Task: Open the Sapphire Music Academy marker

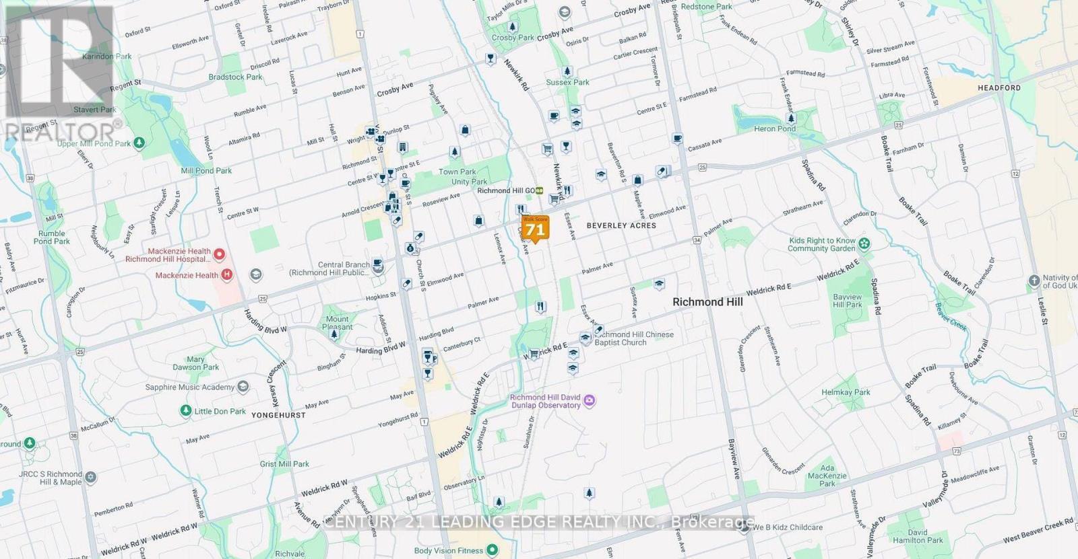Action: point(243,387)
